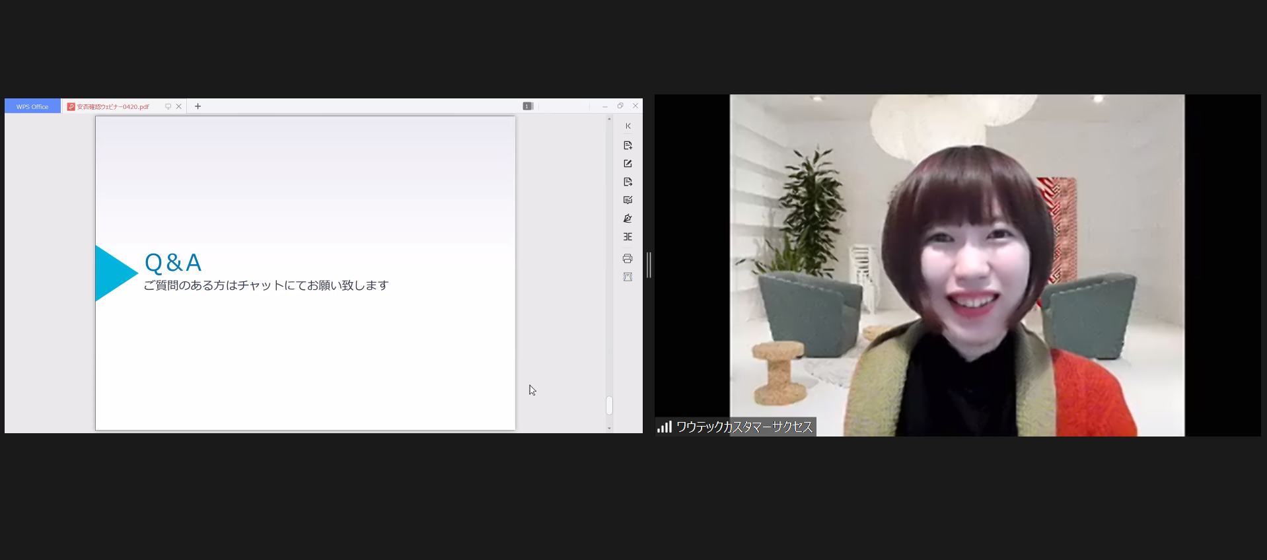Open the edit PDF pencil tool
This screenshot has height=560, width=1267.
click(628, 164)
